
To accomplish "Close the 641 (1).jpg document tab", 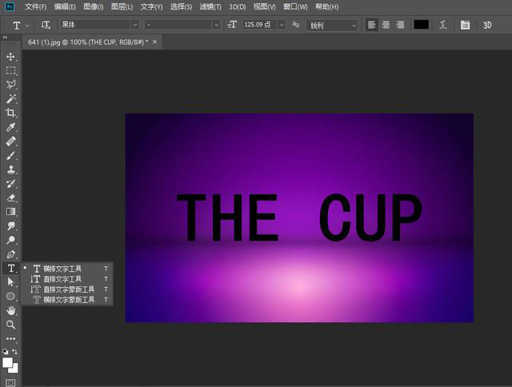I will [x=154, y=41].
